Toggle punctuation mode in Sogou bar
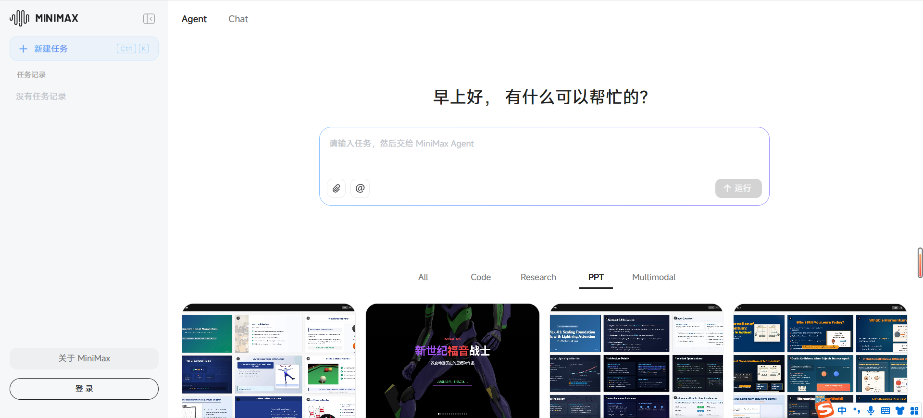923x418 pixels. [x=857, y=410]
